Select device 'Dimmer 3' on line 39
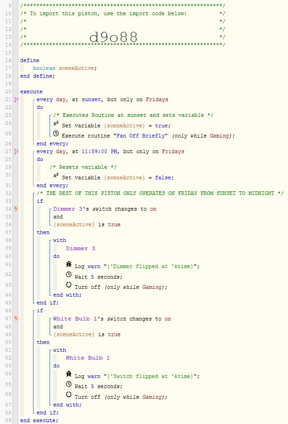Image resolution: width=288 pixels, height=424 pixels. (81, 248)
